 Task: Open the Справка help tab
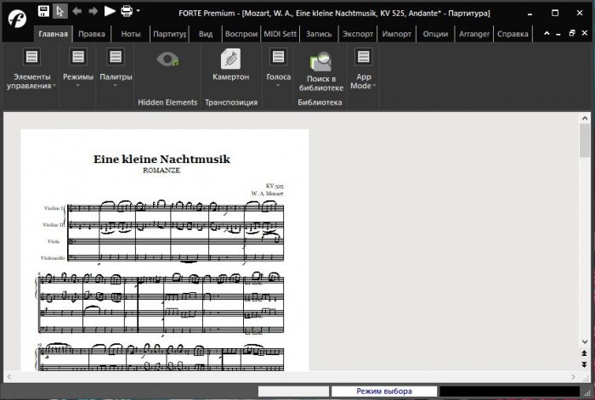click(513, 34)
